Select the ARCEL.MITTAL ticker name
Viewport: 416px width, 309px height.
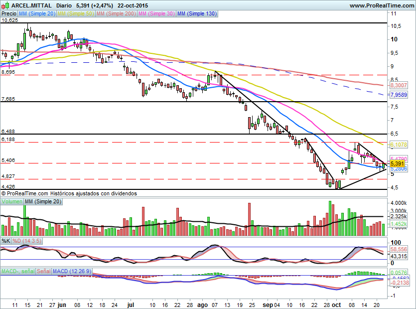(x=31, y=5)
